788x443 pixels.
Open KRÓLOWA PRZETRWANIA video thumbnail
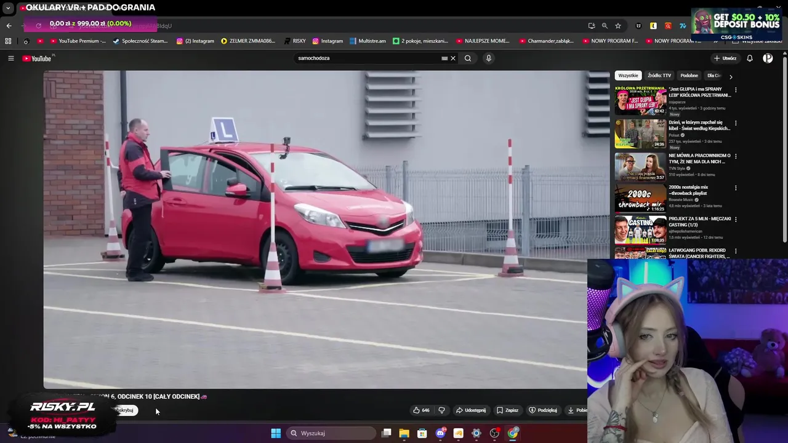coord(640,100)
